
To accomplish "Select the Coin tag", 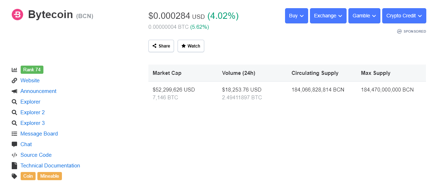I will coord(28,176).
